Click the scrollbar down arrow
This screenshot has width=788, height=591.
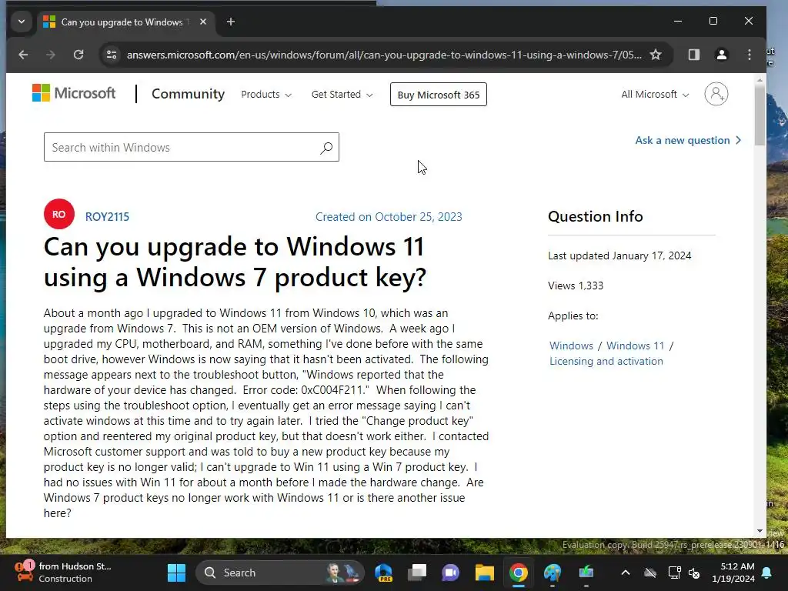tap(760, 531)
